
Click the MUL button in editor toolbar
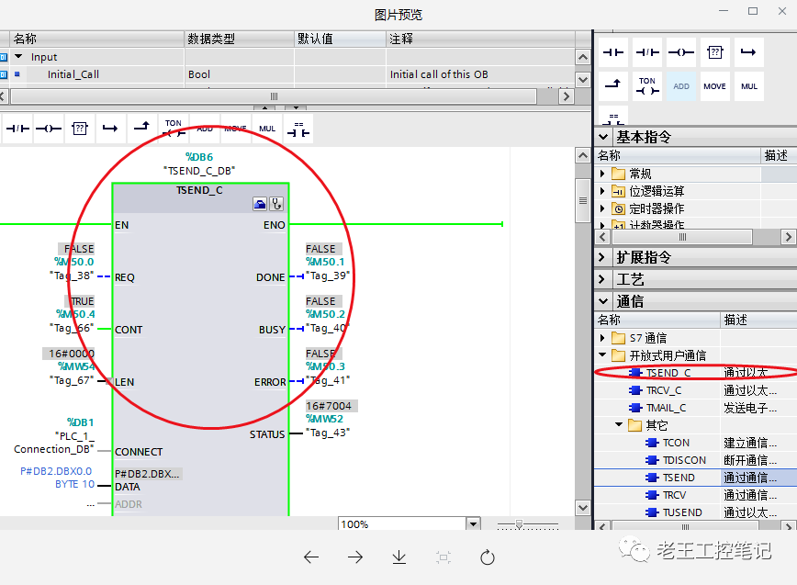[x=267, y=129]
